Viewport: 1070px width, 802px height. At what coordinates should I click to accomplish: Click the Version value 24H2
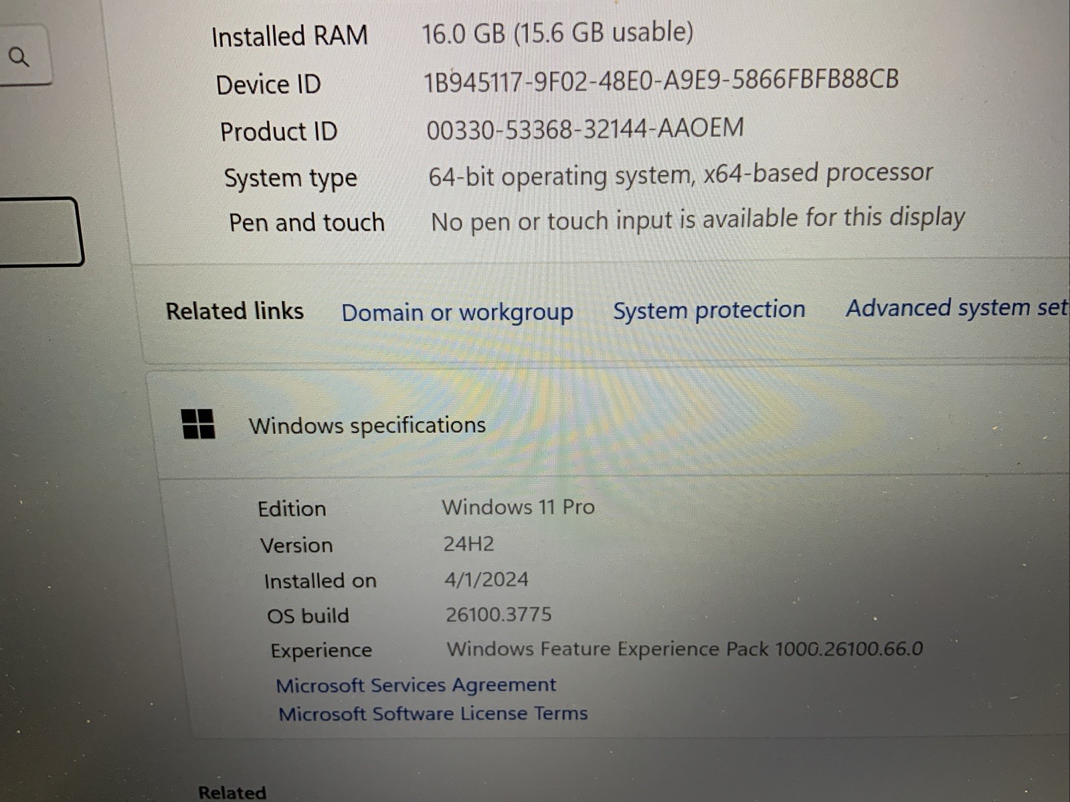468,544
